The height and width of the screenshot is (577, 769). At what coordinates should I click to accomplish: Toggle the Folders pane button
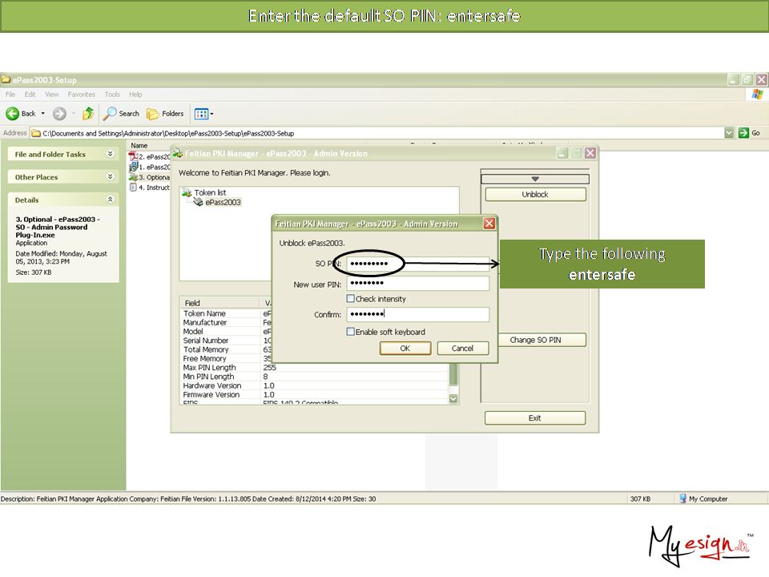pyautogui.click(x=165, y=114)
